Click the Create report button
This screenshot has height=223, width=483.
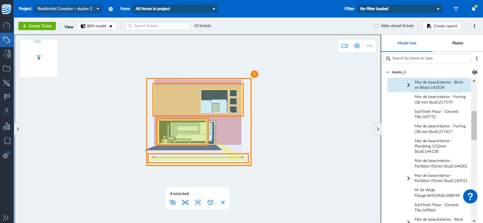[x=442, y=26]
